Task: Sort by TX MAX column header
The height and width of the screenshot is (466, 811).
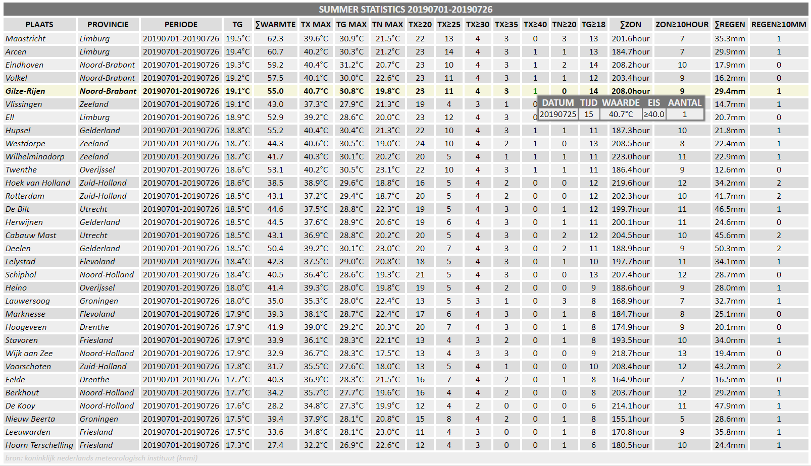Action: [x=316, y=24]
